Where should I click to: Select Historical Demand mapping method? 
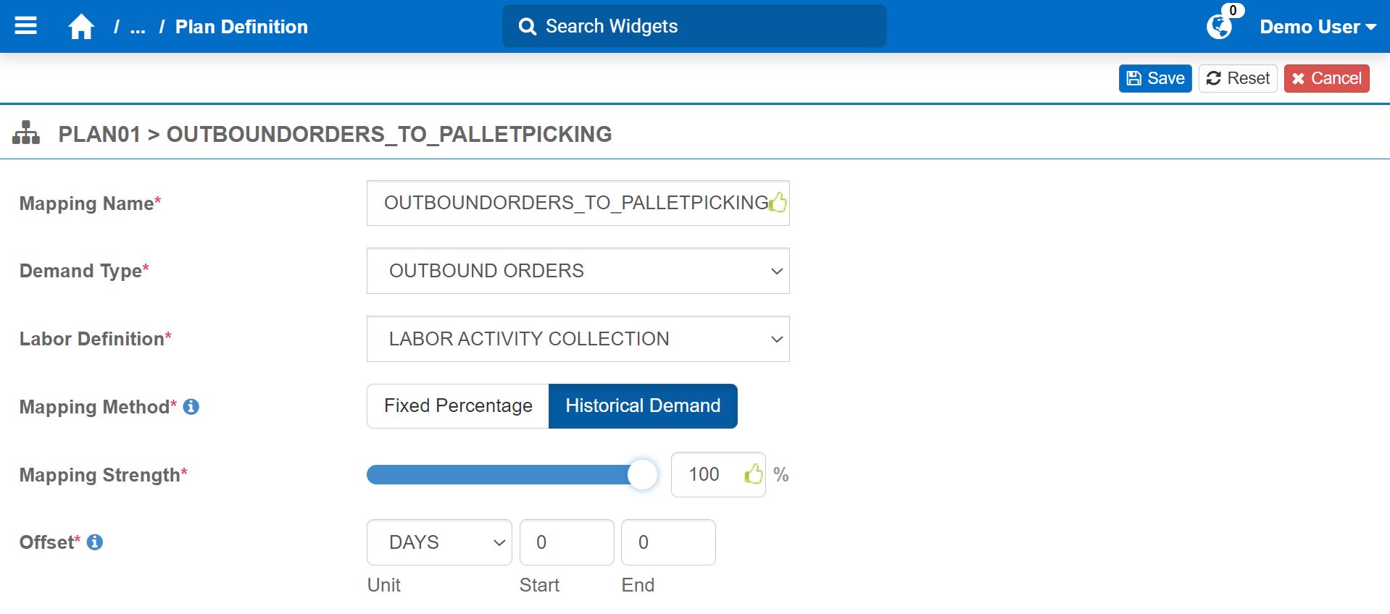pyautogui.click(x=643, y=406)
